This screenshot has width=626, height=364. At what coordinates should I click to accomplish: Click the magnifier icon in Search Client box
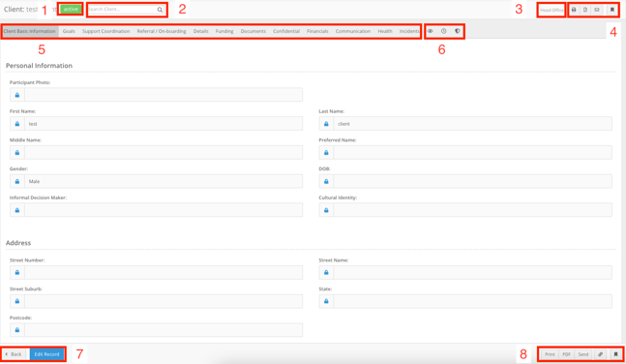pos(160,10)
